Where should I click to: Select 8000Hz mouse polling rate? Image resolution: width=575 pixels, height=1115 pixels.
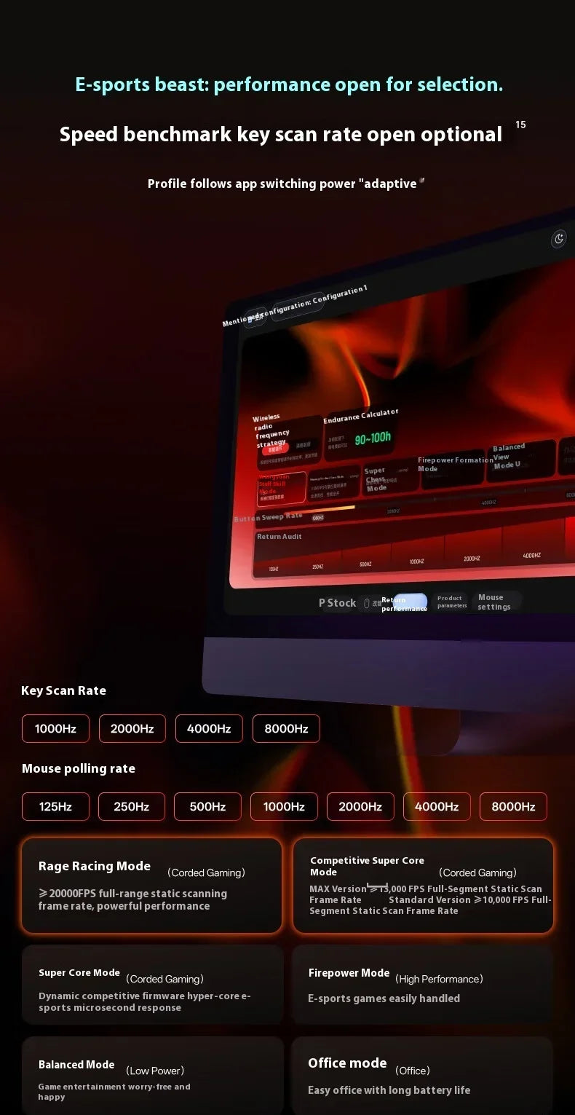tap(513, 806)
